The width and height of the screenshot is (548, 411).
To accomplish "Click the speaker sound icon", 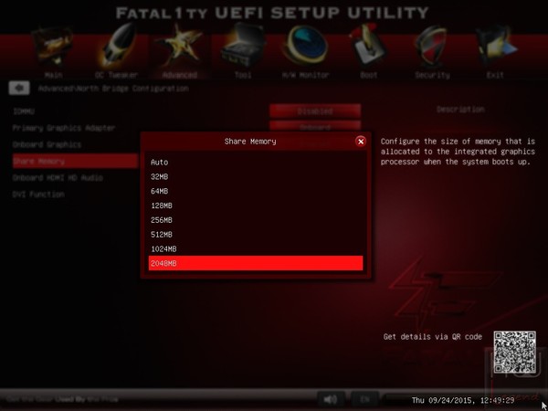I will coord(331,399).
